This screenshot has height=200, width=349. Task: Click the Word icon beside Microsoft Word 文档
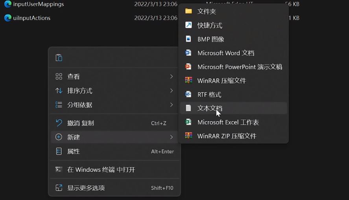pyautogui.click(x=188, y=53)
